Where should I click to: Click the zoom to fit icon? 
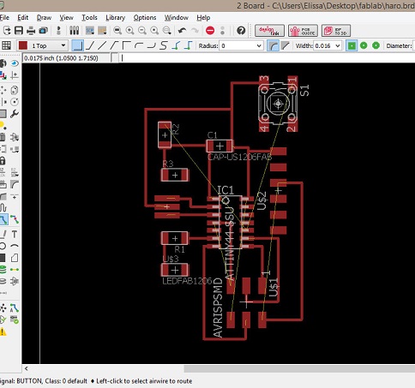point(117,30)
